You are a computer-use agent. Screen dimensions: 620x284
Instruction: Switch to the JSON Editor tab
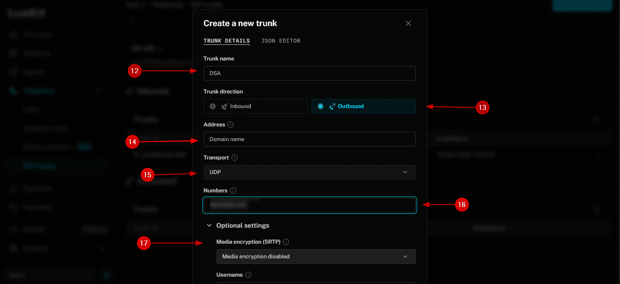click(280, 41)
